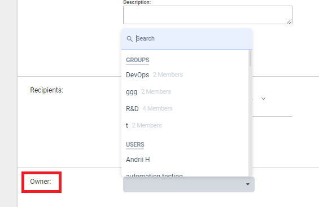The width and height of the screenshot is (319, 207).
Task: Select the group named t
Action: tap(185, 125)
